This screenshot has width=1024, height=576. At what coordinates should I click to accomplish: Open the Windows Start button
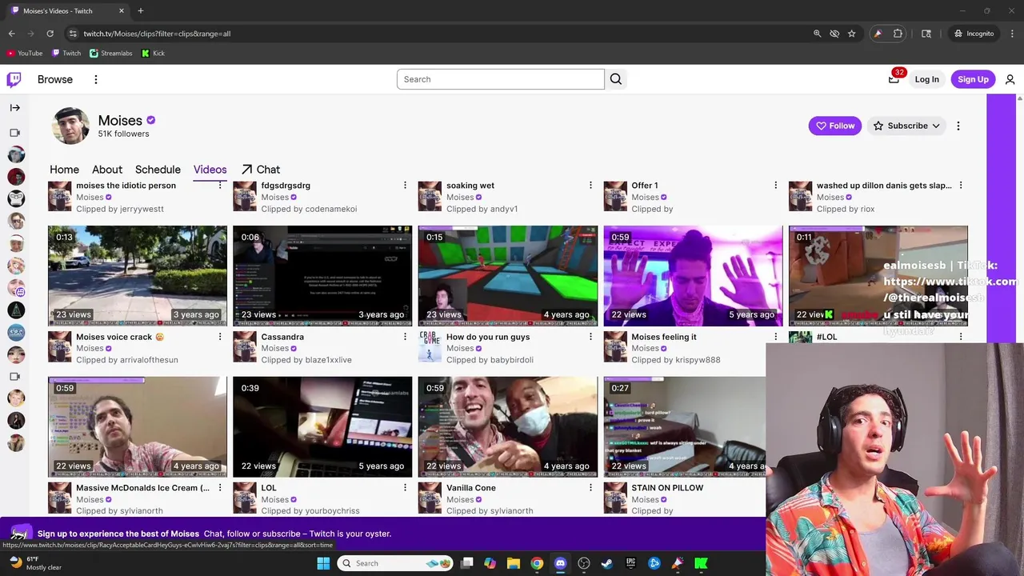click(x=323, y=563)
